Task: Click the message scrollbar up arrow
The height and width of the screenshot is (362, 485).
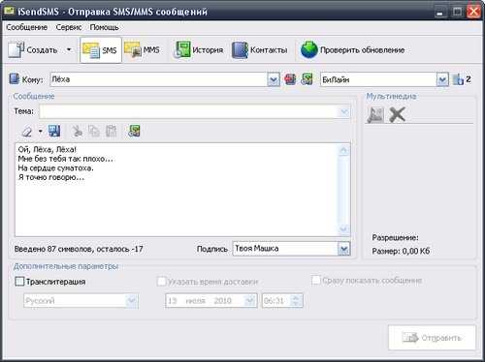Action: (343, 151)
